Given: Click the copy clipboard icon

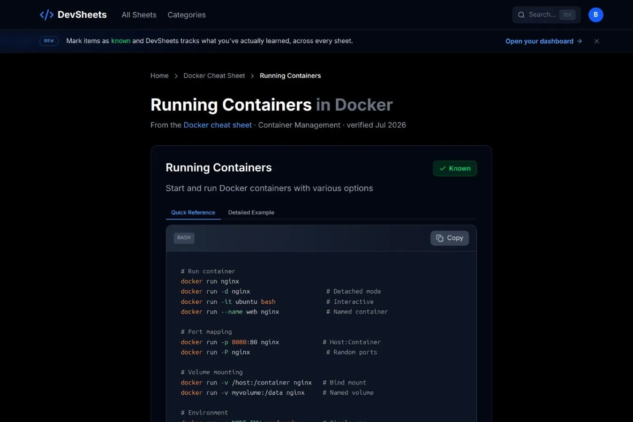Looking at the screenshot, I should tap(440, 238).
